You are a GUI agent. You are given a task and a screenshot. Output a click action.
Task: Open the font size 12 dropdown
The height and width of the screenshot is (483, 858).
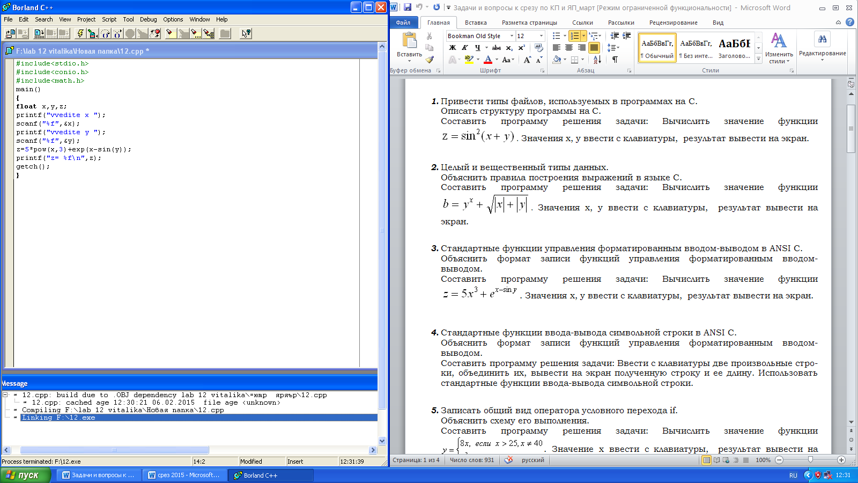(541, 36)
